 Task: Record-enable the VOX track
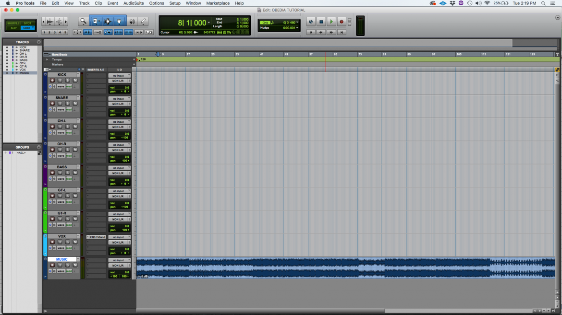(x=52, y=242)
